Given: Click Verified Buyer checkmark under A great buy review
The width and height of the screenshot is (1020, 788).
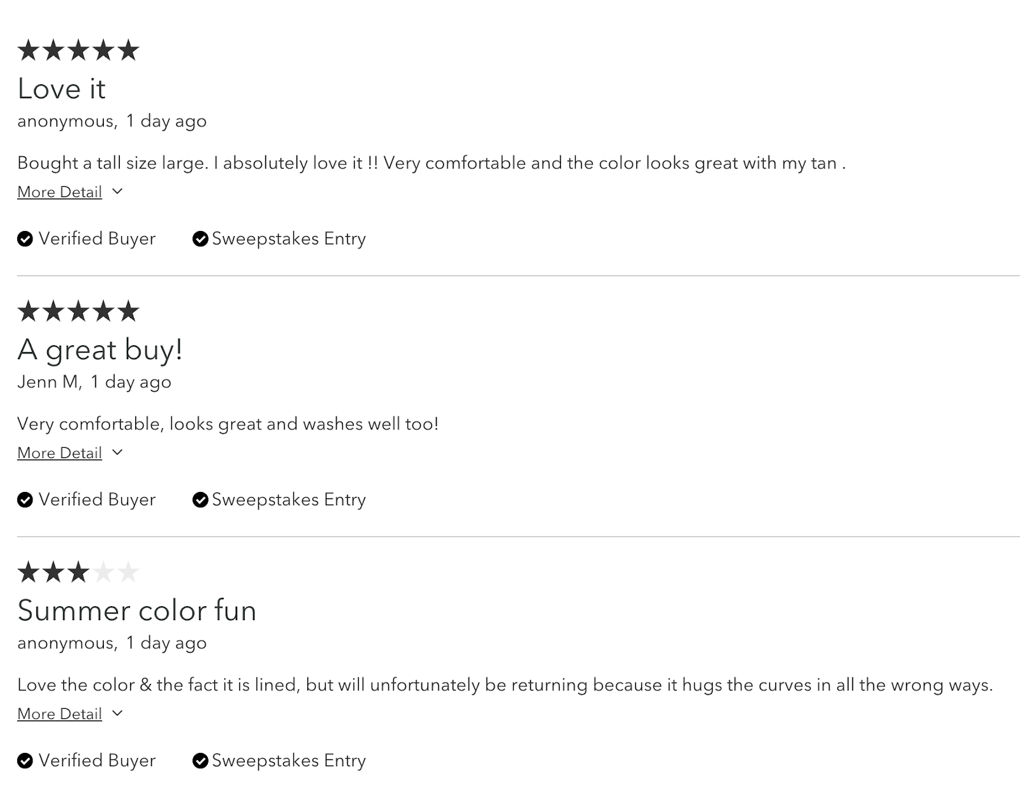Looking at the screenshot, I should click(25, 500).
